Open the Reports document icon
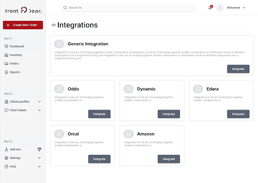Image resolution: width=258 pixels, height=183 pixels. [x=7, y=72]
